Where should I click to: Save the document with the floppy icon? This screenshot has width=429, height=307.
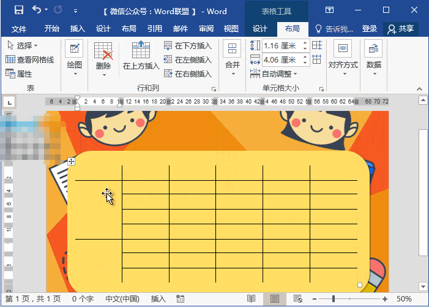pyautogui.click(x=19, y=10)
